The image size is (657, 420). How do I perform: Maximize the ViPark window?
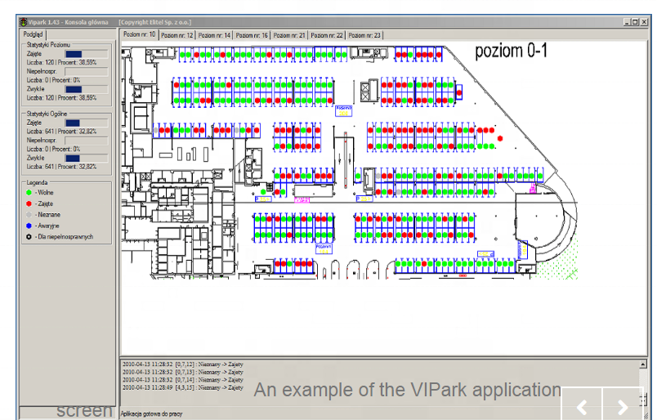click(635, 22)
